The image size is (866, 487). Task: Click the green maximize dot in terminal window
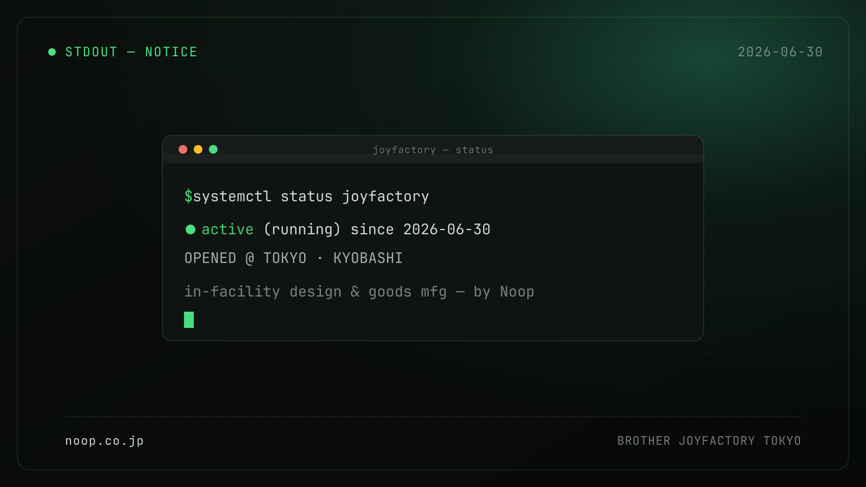(213, 149)
